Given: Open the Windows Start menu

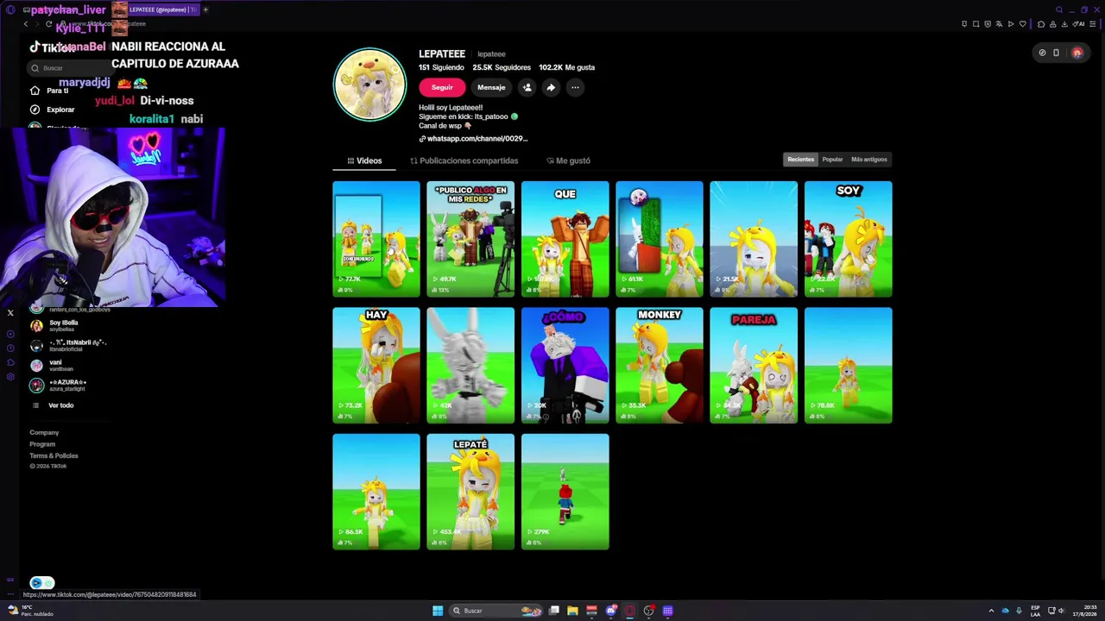Looking at the screenshot, I should 438,611.
